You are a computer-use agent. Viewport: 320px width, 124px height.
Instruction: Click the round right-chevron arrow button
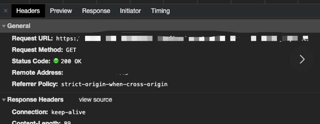click(302, 59)
